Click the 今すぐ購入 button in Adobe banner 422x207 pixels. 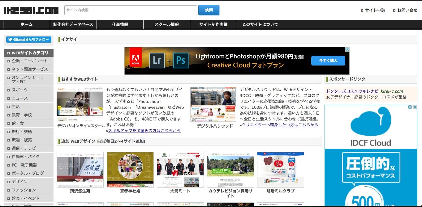click(328, 61)
